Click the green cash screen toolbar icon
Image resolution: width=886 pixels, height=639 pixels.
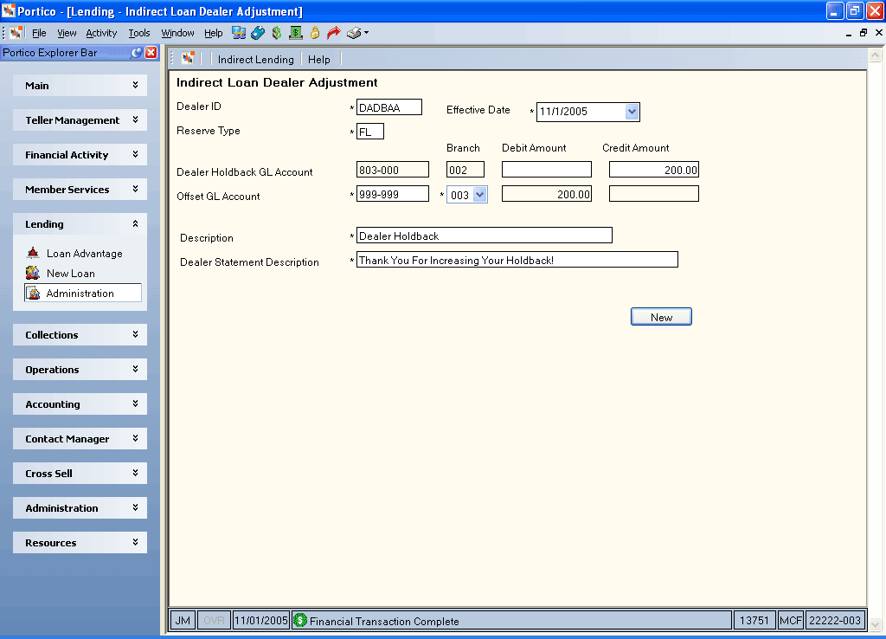click(296, 33)
